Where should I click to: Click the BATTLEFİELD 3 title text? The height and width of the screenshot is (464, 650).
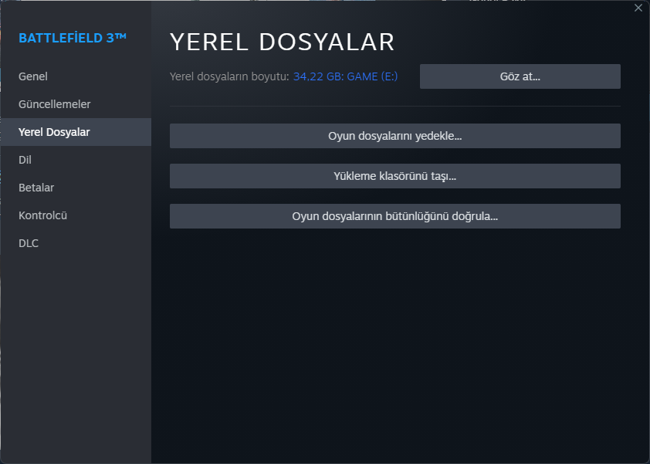(73, 38)
